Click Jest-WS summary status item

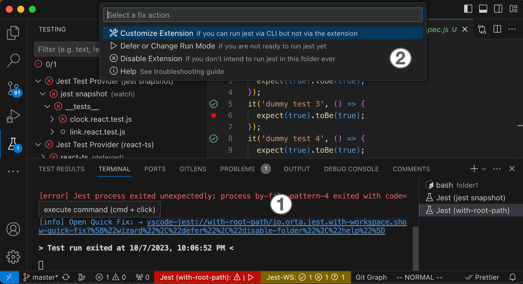306,277
